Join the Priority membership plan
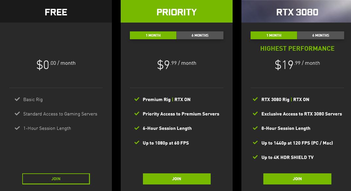 (x=177, y=179)
